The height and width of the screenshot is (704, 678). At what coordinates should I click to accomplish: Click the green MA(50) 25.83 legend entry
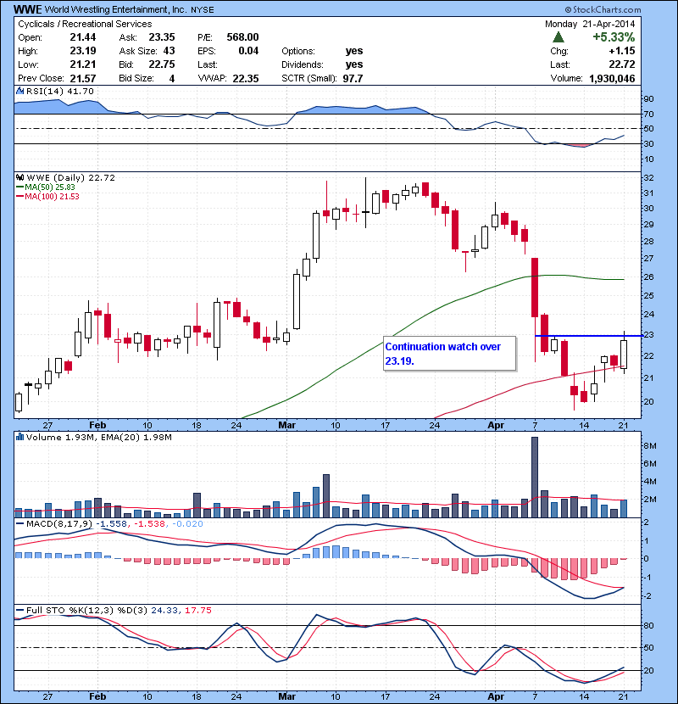coord(45,187)
